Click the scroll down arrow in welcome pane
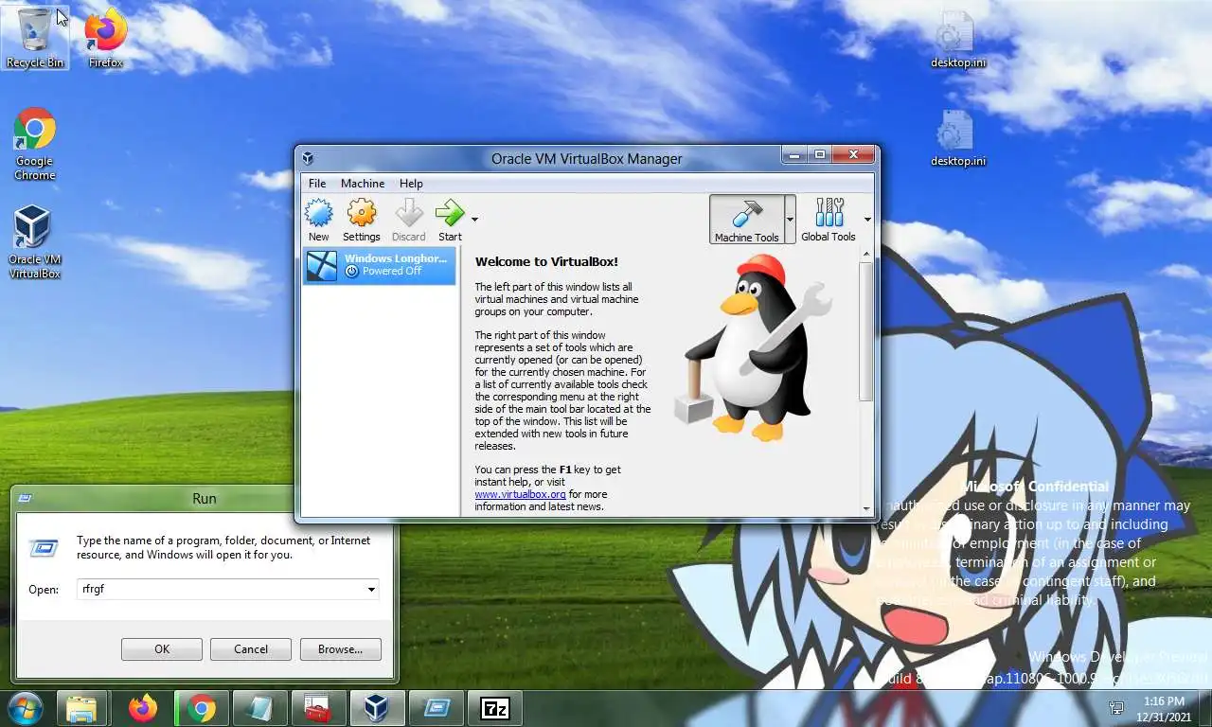Screen dimensions: 1212x727 (865, 509)
